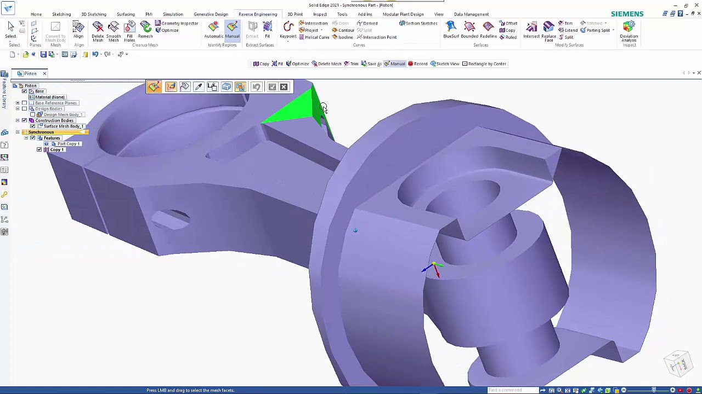The height and width of the screenshot is (394, 702).
Task: Uncheck the Copy 1 feature checkbox
Action: [39, 149]
